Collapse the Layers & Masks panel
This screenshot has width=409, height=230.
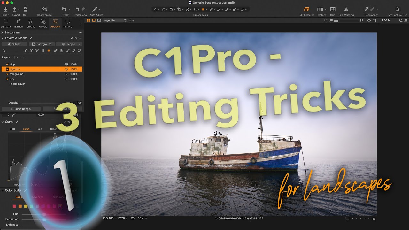pyautogui.click(x=2, y=38)
